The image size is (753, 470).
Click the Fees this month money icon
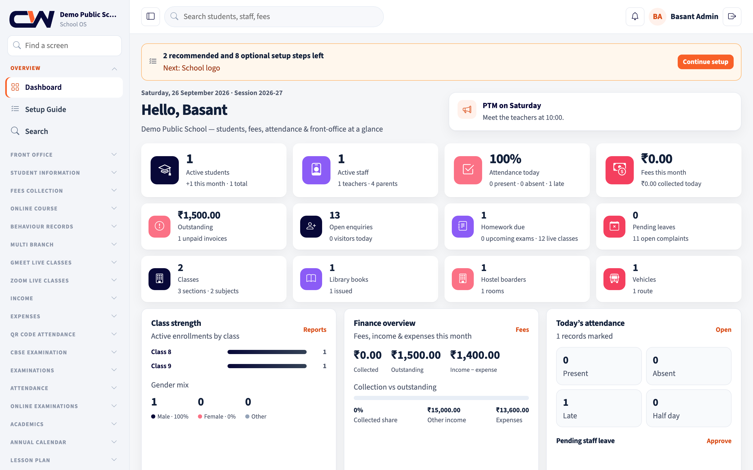point(619,170)
